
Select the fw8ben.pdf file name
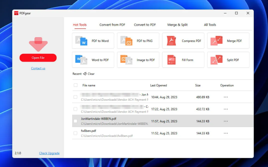coord(89,131)
